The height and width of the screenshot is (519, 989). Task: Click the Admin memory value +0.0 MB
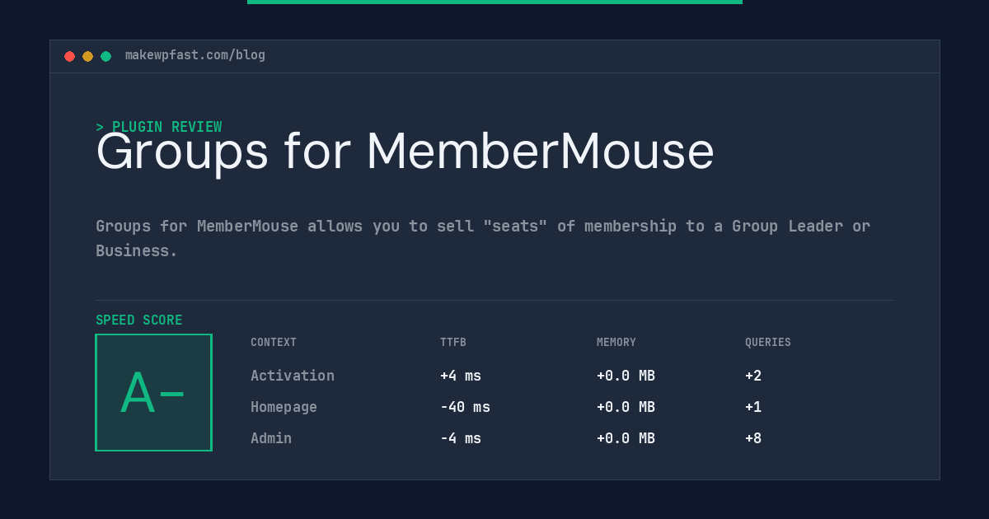coord(626,438)
